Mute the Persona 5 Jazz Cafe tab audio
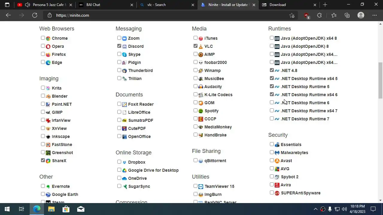This screenshot has height=215, width=383. [x=28, y=5]
